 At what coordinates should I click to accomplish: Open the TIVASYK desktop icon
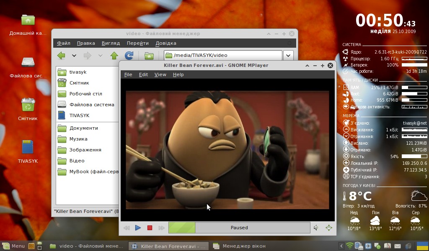(28, 152)
